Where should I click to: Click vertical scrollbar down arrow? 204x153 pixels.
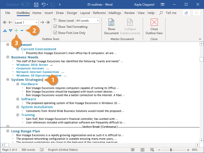click(201, 141)
